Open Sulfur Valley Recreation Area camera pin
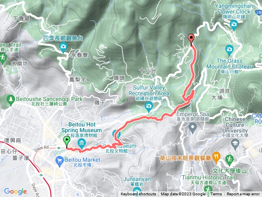Viewport: 262px width, 197px height. (x=149, y=107)
